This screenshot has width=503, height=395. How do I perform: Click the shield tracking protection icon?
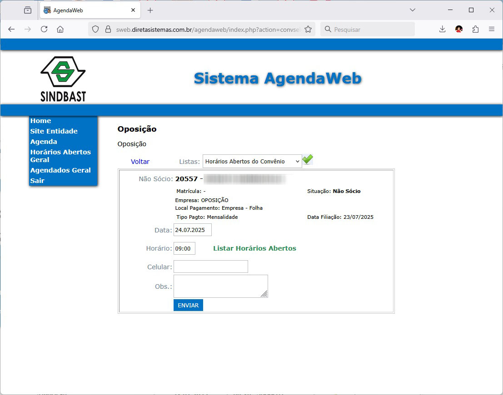tap(95, 30)
